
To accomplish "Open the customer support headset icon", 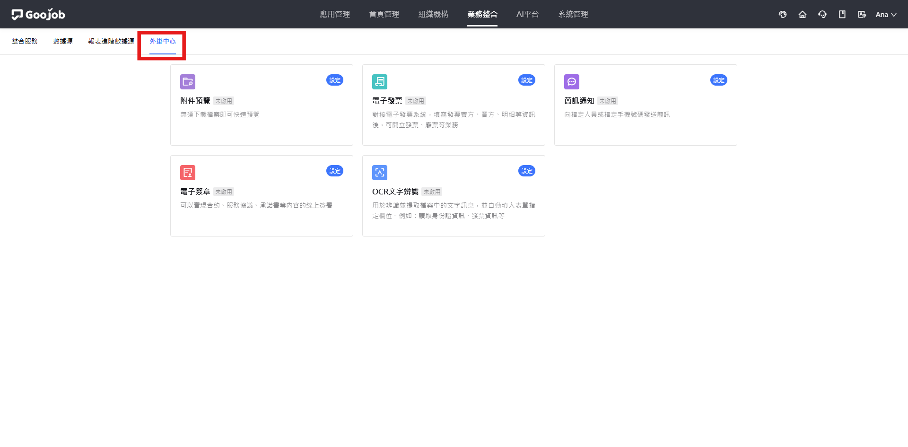I will [x=822, y=14].
